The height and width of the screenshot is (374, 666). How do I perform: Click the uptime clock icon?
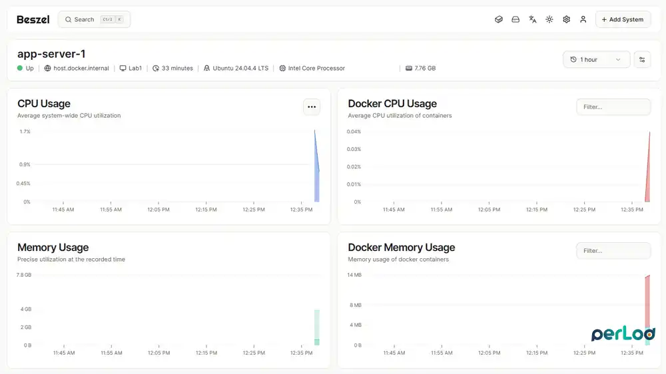pyautogui.click(x=156, y=69)
